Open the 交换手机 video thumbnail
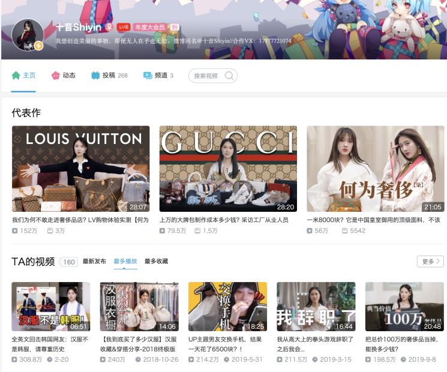 228,307
